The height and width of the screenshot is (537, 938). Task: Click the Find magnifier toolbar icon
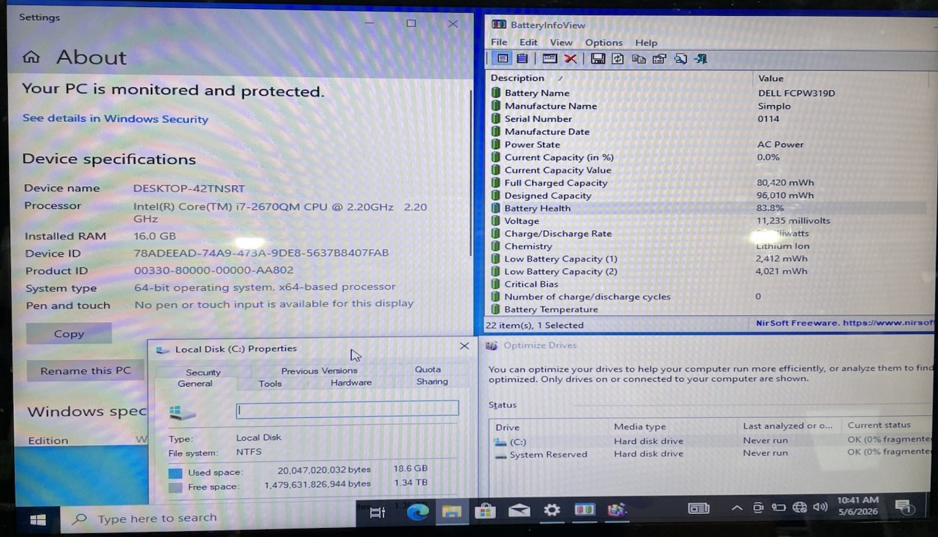pos(681,59)
